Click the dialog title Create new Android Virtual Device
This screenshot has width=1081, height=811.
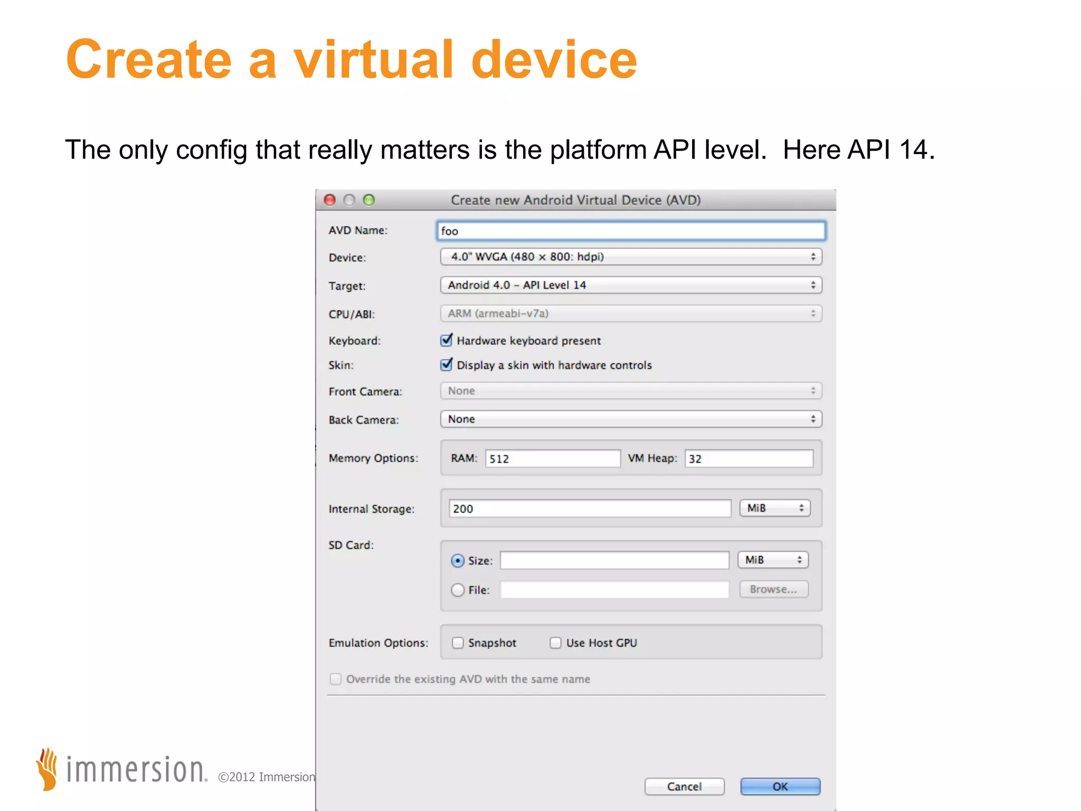[x=575, y=200]
